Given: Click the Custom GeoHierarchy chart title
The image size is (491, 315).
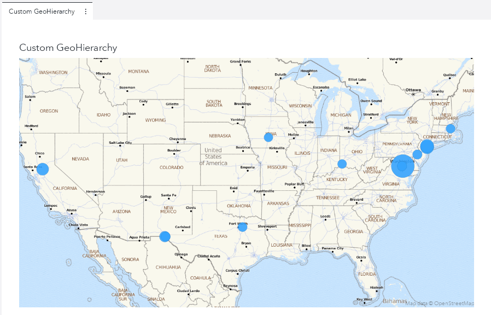Looking at the screenshot, I should click(x=68, y=48).
